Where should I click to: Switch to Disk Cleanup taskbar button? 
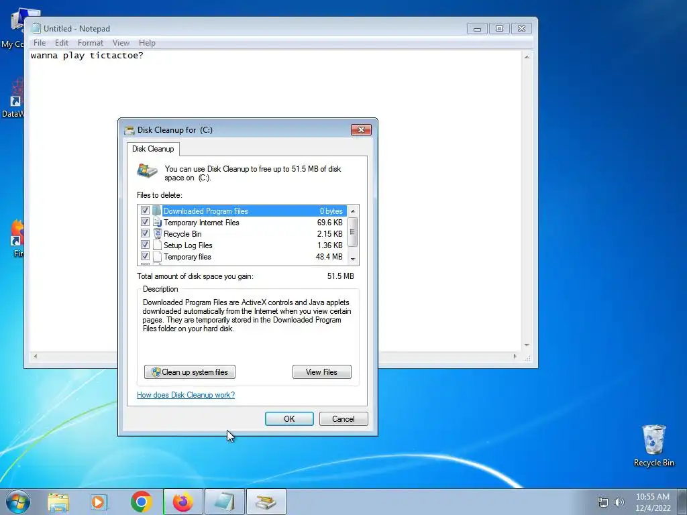[x=266, y=502]
